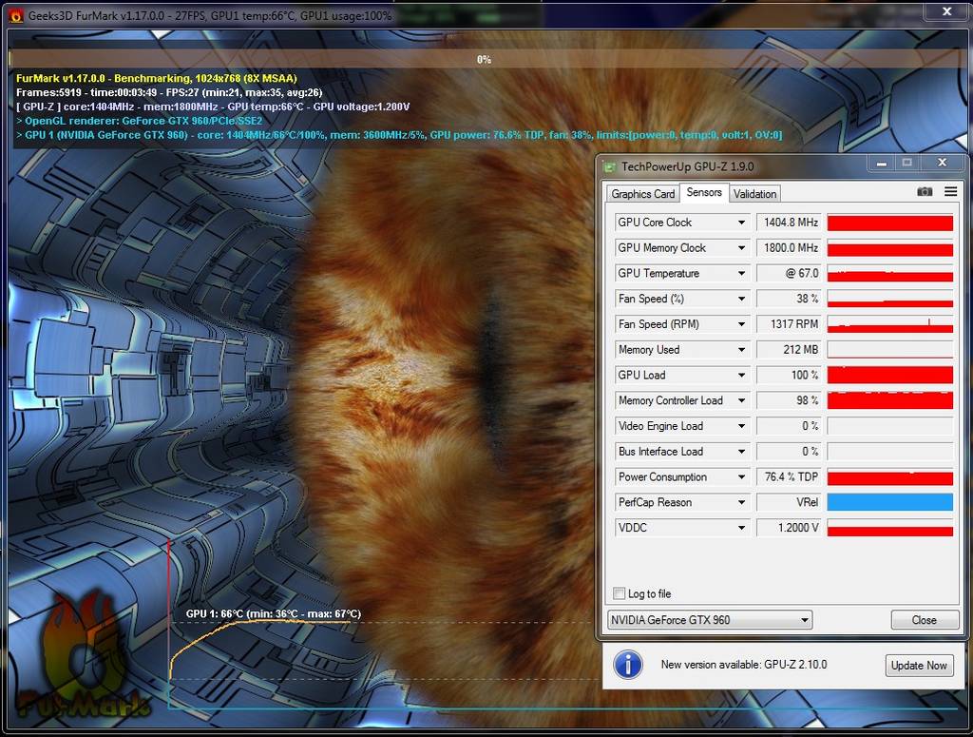This screenshot has width=973, height=737.
Task: Open the Fan Speed (%) sensor dropdown
Action: (x=741, y=299)
